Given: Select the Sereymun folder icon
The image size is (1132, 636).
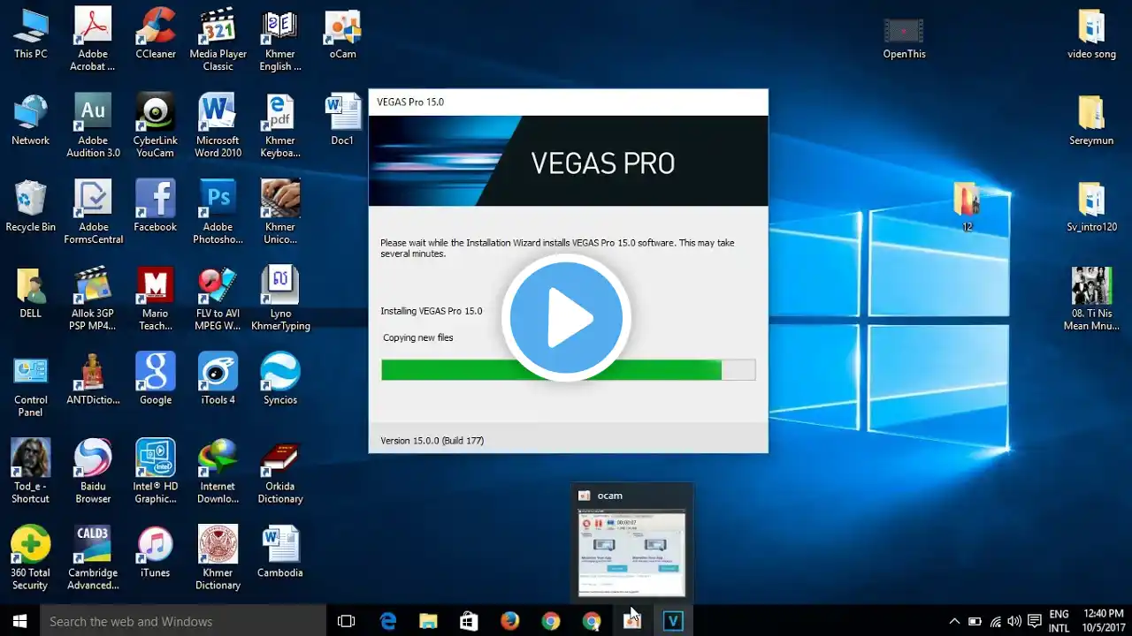Looking at the screenshot, I should click(x=1091, y=120).
